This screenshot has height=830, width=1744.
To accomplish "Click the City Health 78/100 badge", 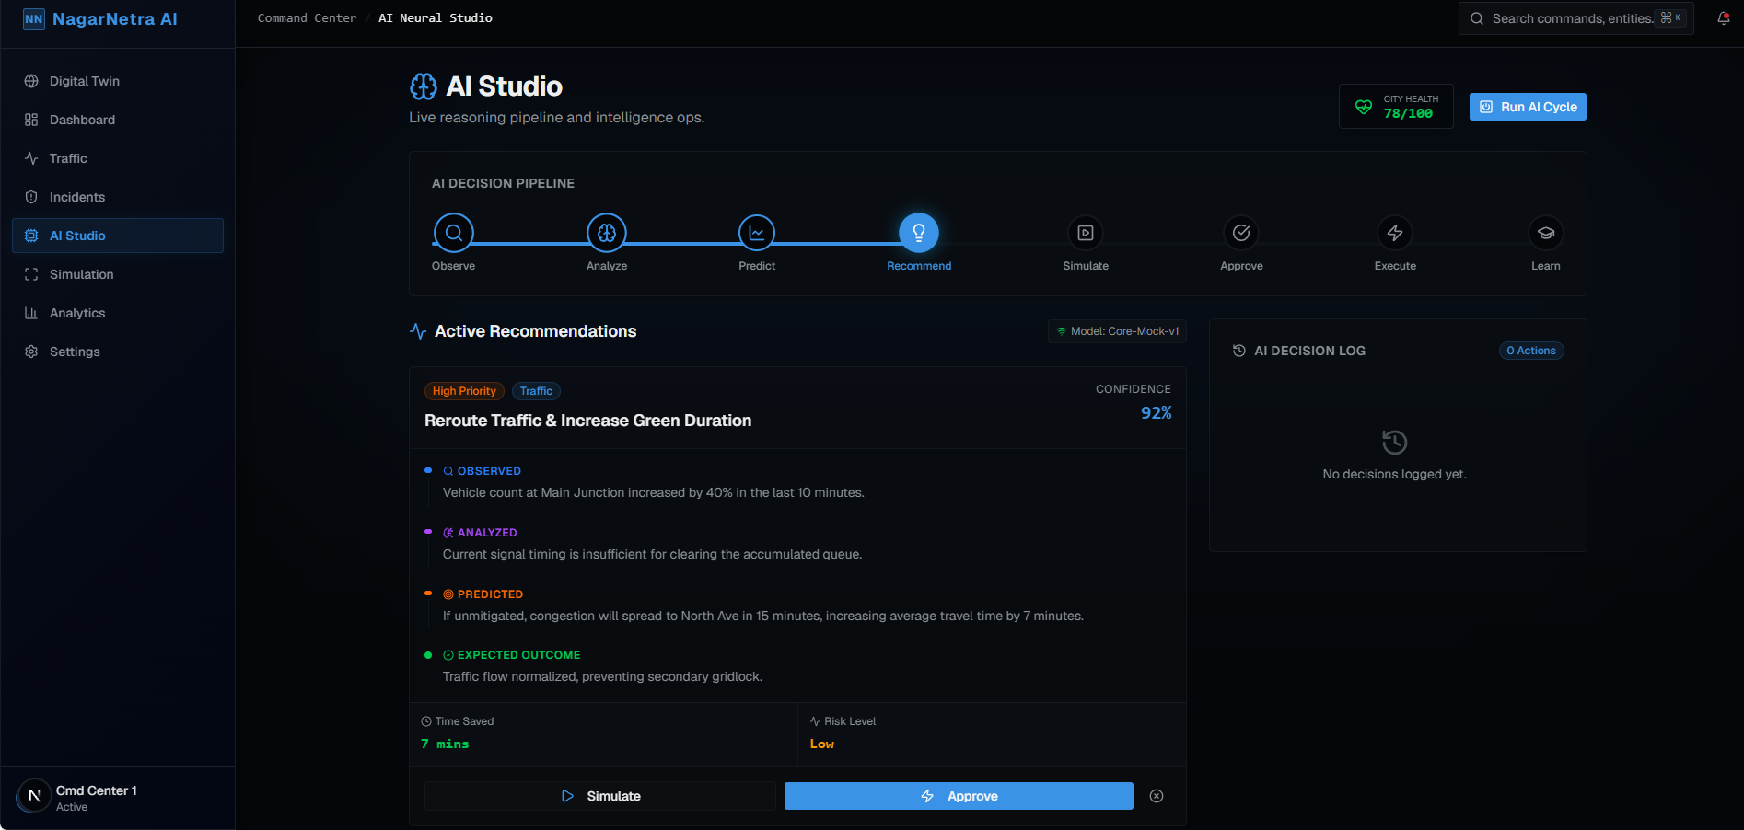I will click(1396, 107).
